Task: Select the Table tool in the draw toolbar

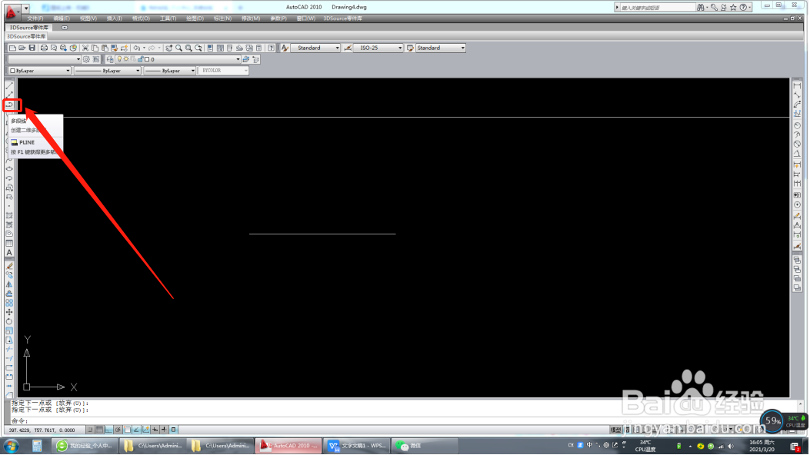Action: point(9,244)
